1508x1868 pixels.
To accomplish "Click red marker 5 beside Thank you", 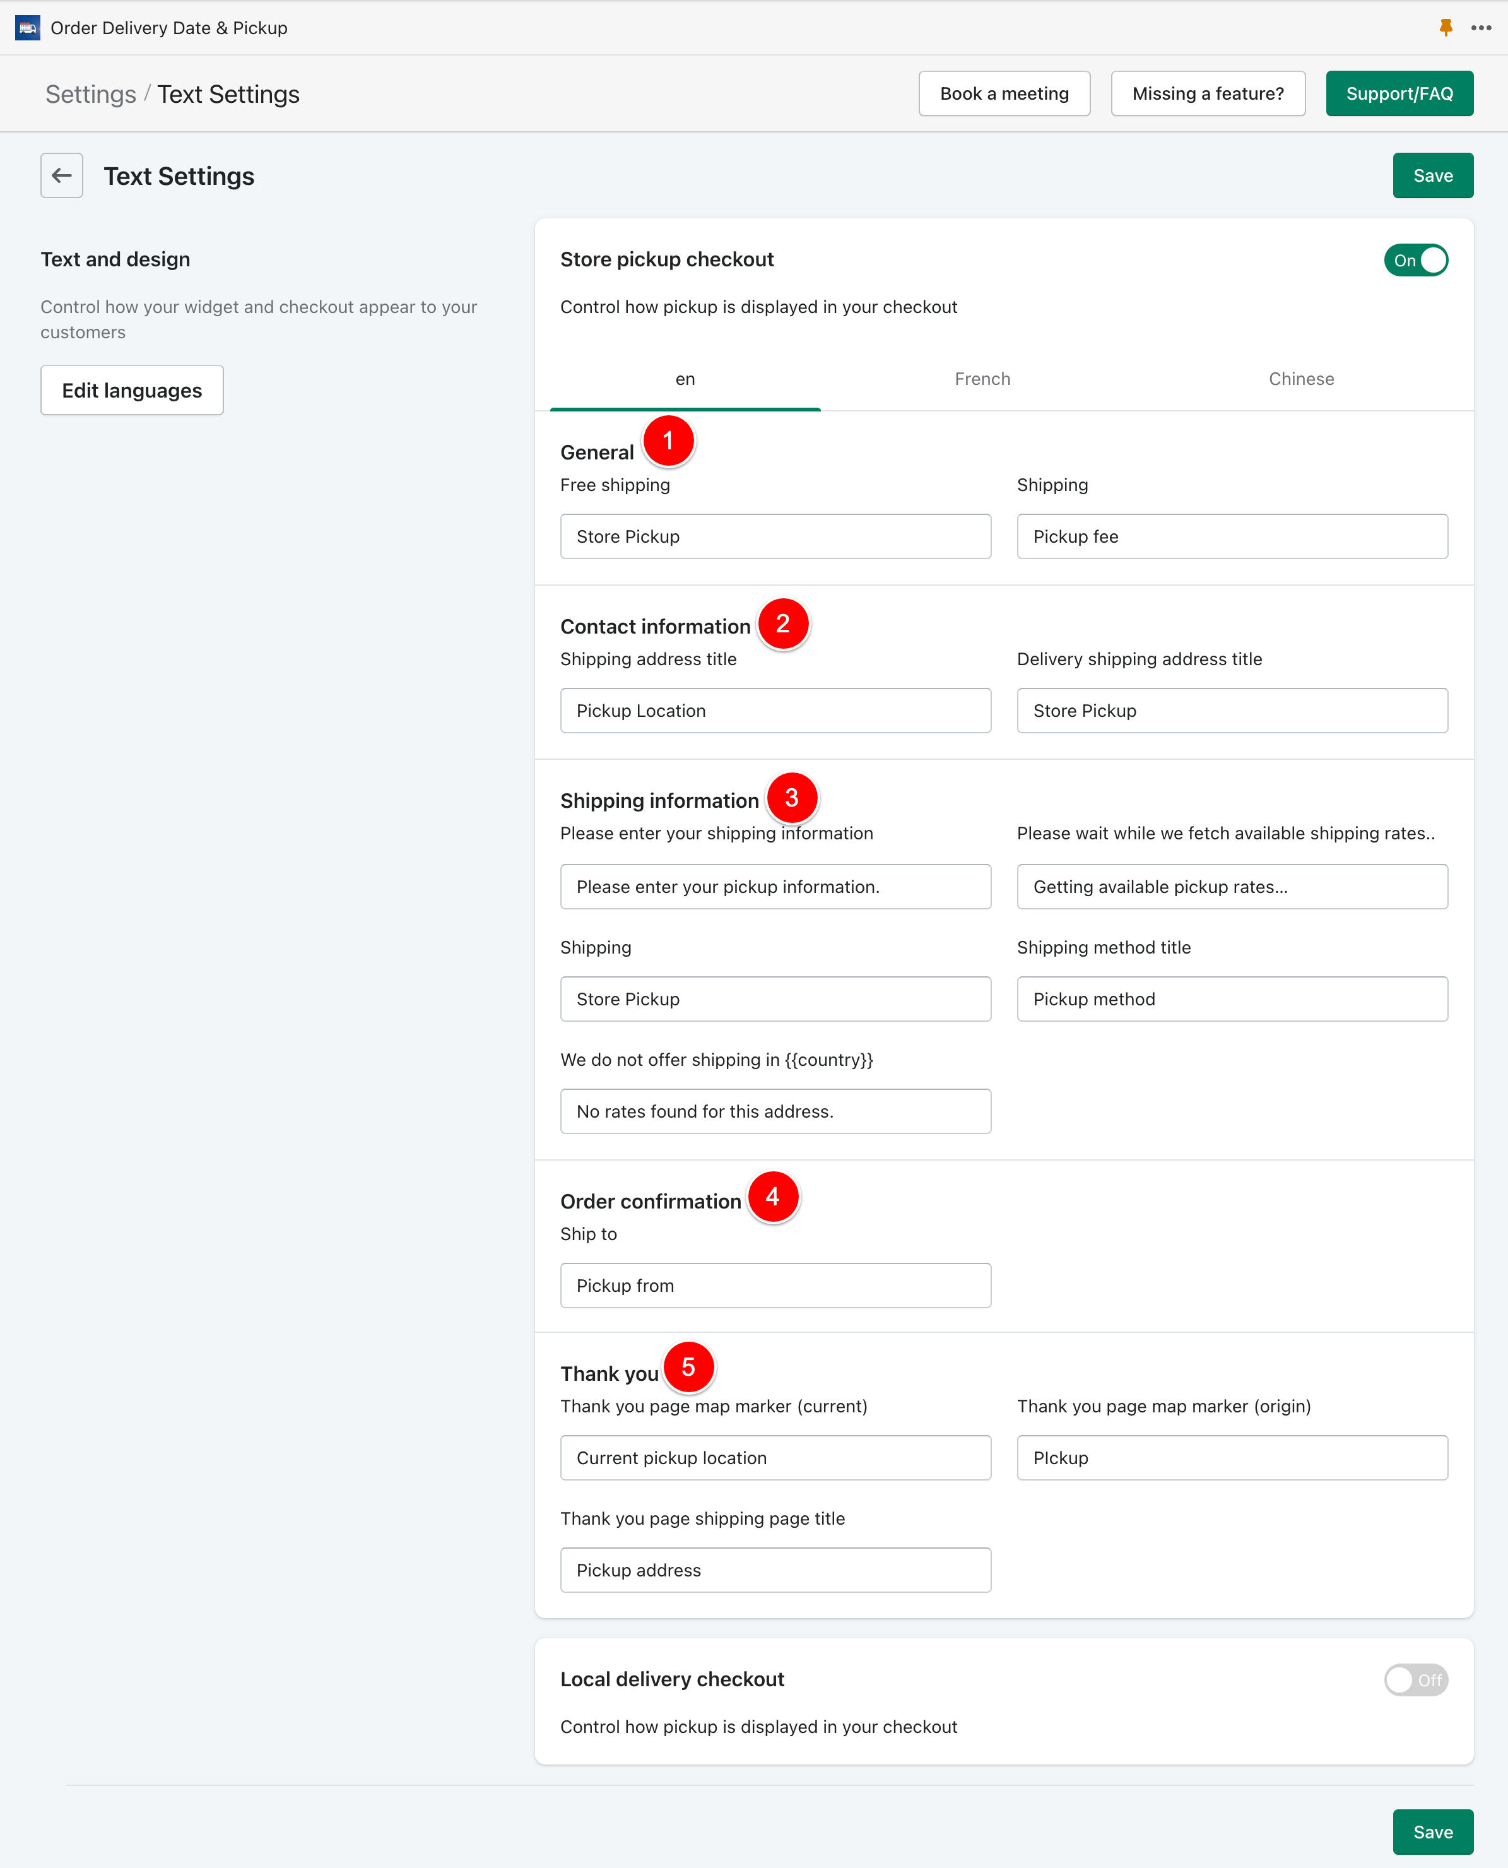I will point(688,1368).
